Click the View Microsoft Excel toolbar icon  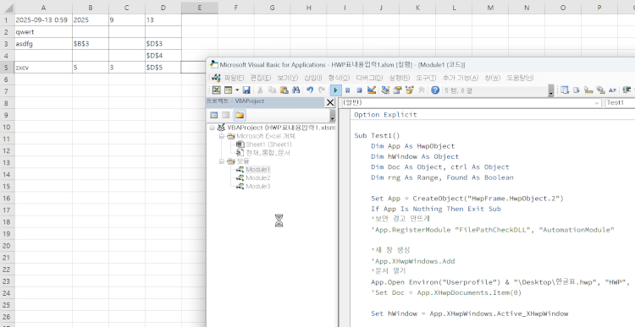tap(216, 90)
